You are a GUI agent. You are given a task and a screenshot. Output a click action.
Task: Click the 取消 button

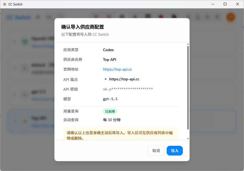[156, 151]
